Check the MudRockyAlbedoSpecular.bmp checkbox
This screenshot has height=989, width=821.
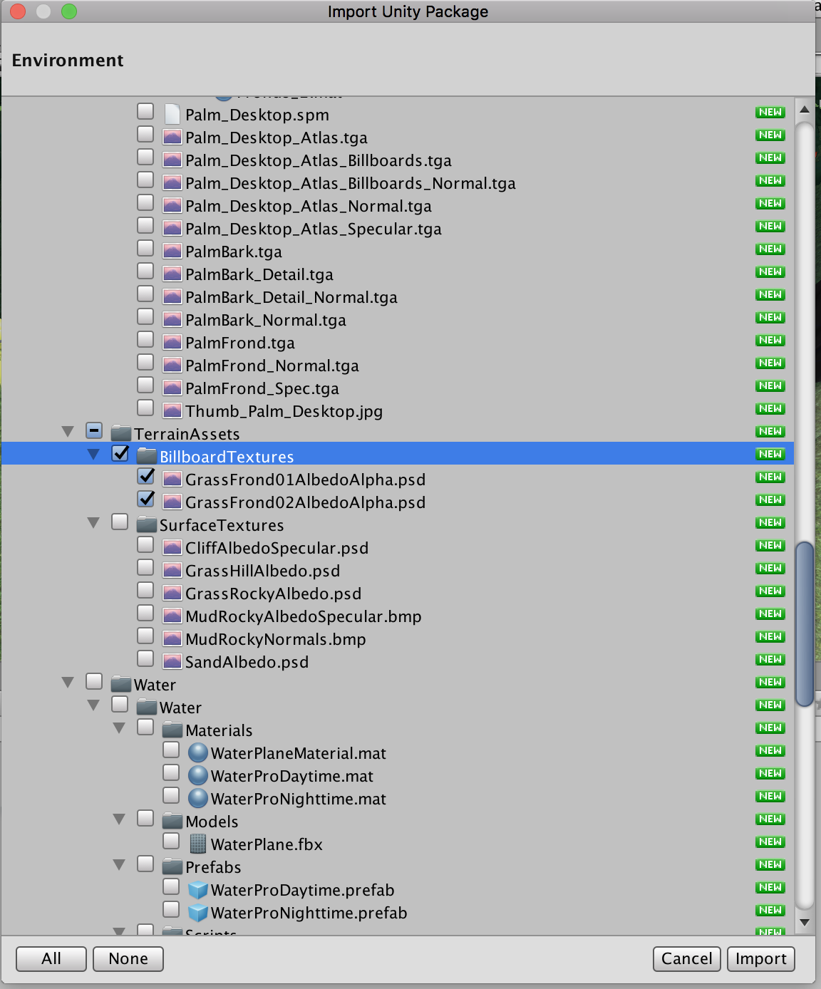click(145, 613)
